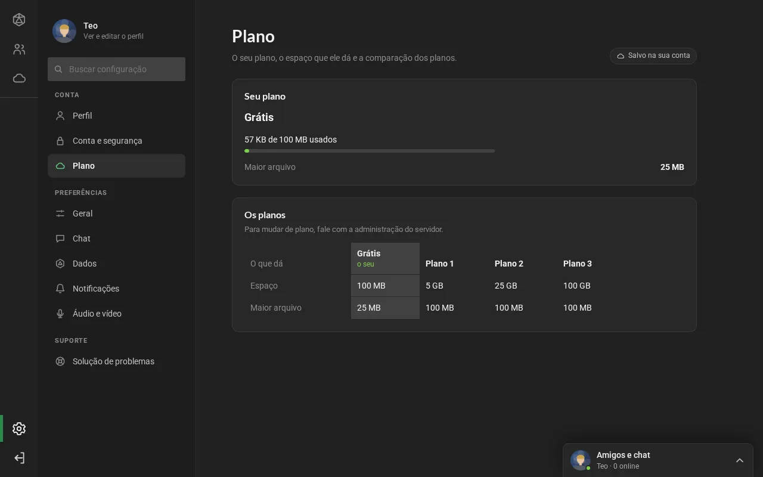The image size is (763, 477).
Task: Click the Grátis column header
Action: tap(385, 259)
